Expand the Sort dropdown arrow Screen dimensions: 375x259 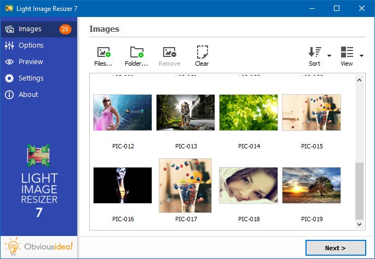[x=329, y=55]
